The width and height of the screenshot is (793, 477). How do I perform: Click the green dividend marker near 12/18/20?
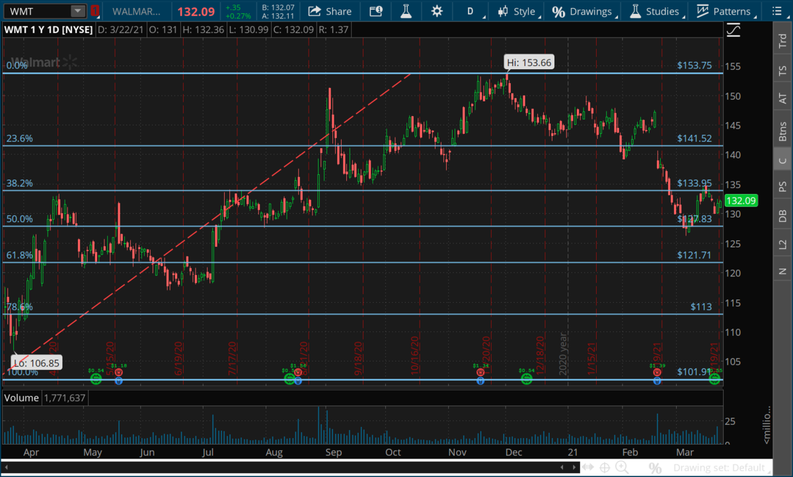[527, 379]
